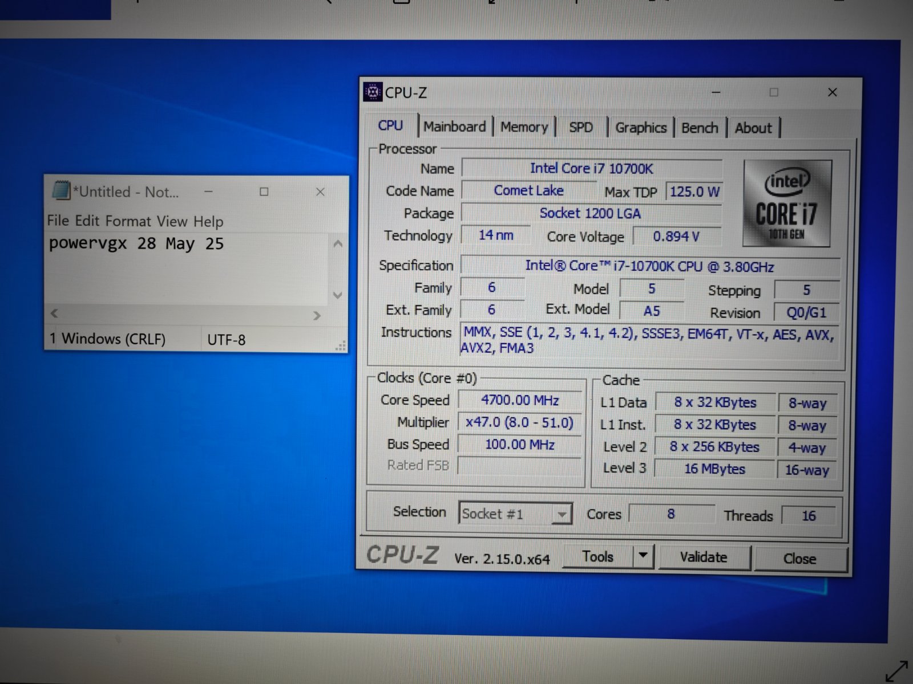Click the Code Name value 'Comet Lake'
This screenshot has width=913, height=684.
pos(529,190)
